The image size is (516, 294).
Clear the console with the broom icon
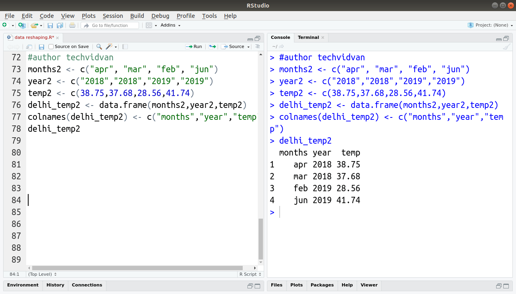pos(506,47)
